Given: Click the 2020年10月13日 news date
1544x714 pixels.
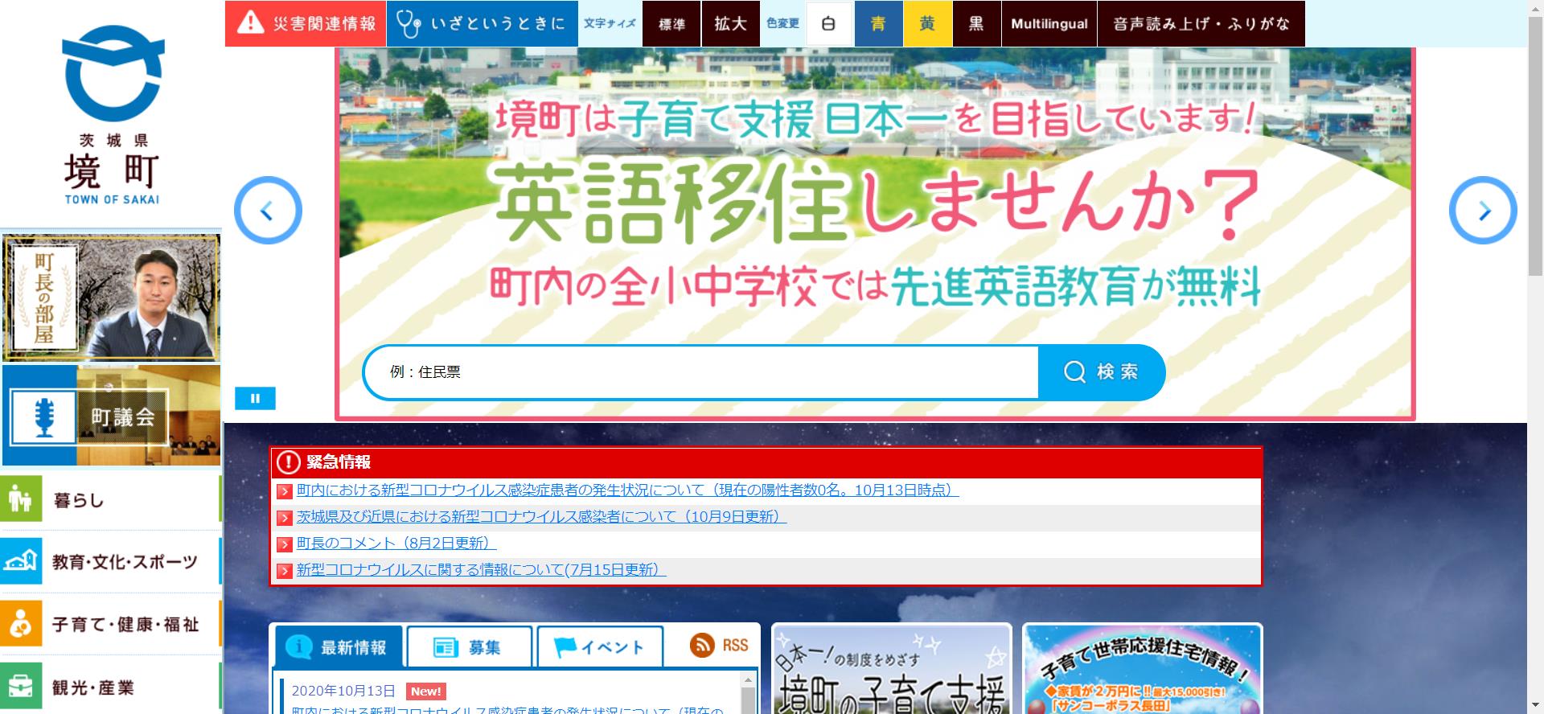Looking at the screenshot, I should click(x=343, y=691).
